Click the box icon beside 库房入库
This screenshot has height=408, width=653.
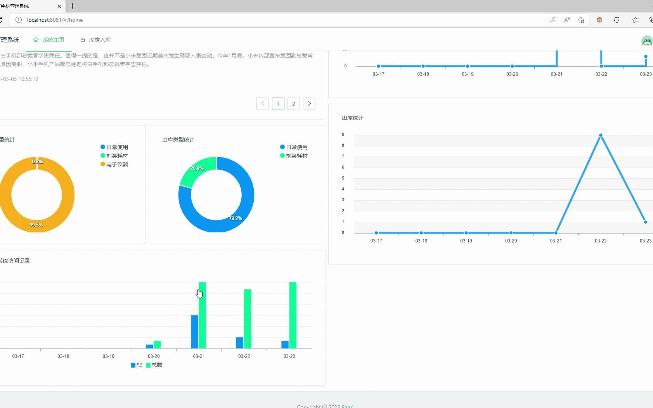click(83, 40)
